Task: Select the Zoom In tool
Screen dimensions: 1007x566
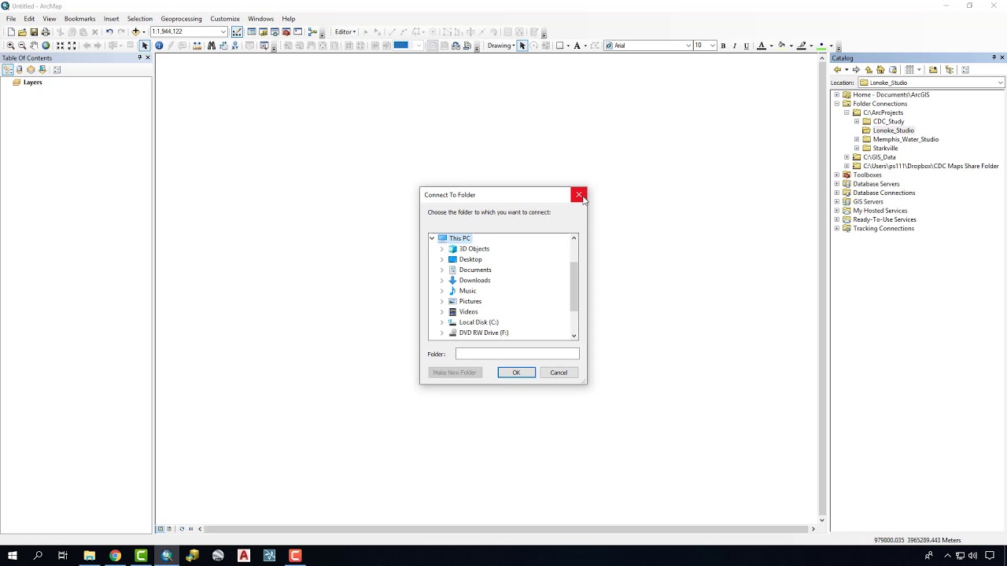Action: click(x=10, y=46)
